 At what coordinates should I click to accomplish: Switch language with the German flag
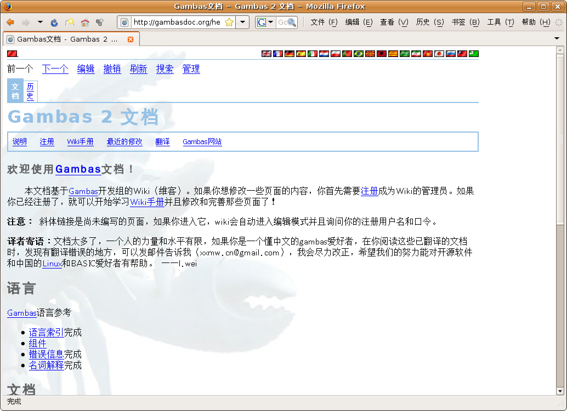click(290, 54)
